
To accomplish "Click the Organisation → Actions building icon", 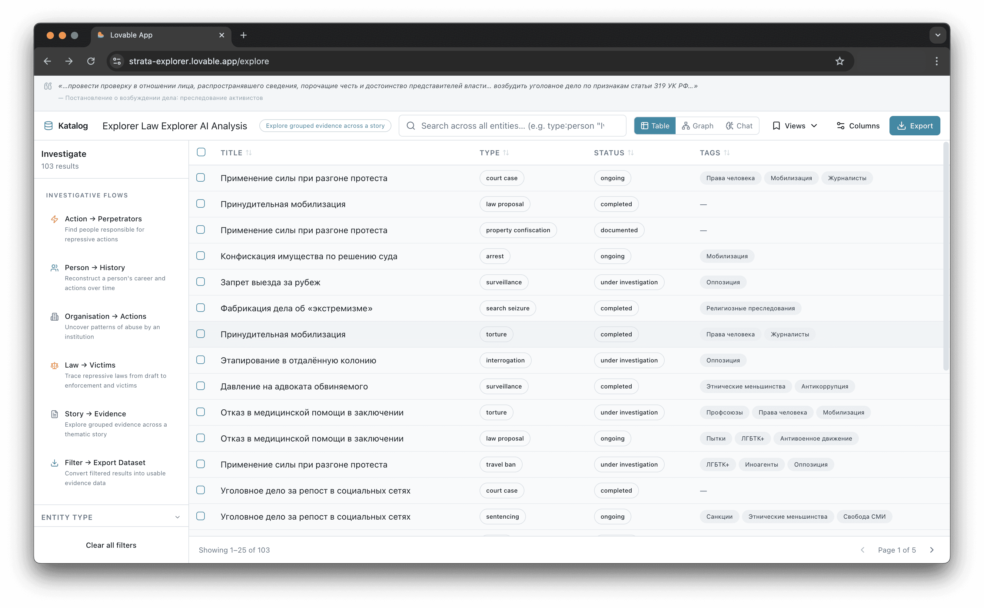I will pos(54,317).
